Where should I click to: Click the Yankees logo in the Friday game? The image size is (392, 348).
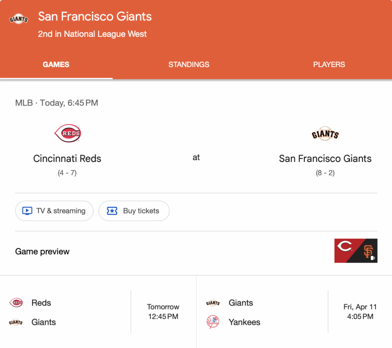(213, 322)
